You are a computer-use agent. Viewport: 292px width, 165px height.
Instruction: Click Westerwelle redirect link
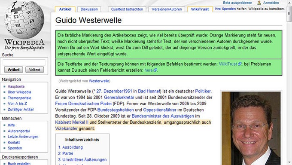click(99, 81)
